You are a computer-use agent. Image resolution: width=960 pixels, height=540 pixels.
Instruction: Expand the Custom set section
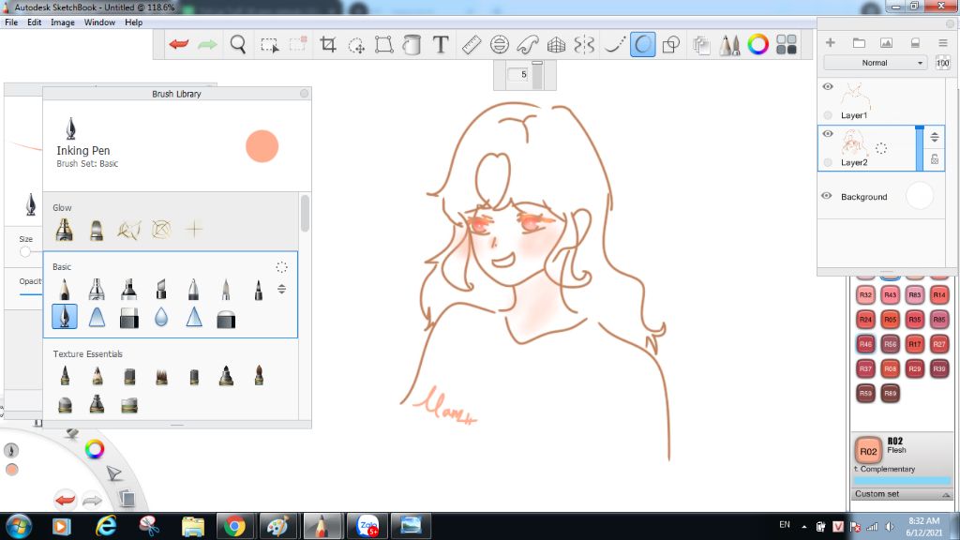[901, 493]
